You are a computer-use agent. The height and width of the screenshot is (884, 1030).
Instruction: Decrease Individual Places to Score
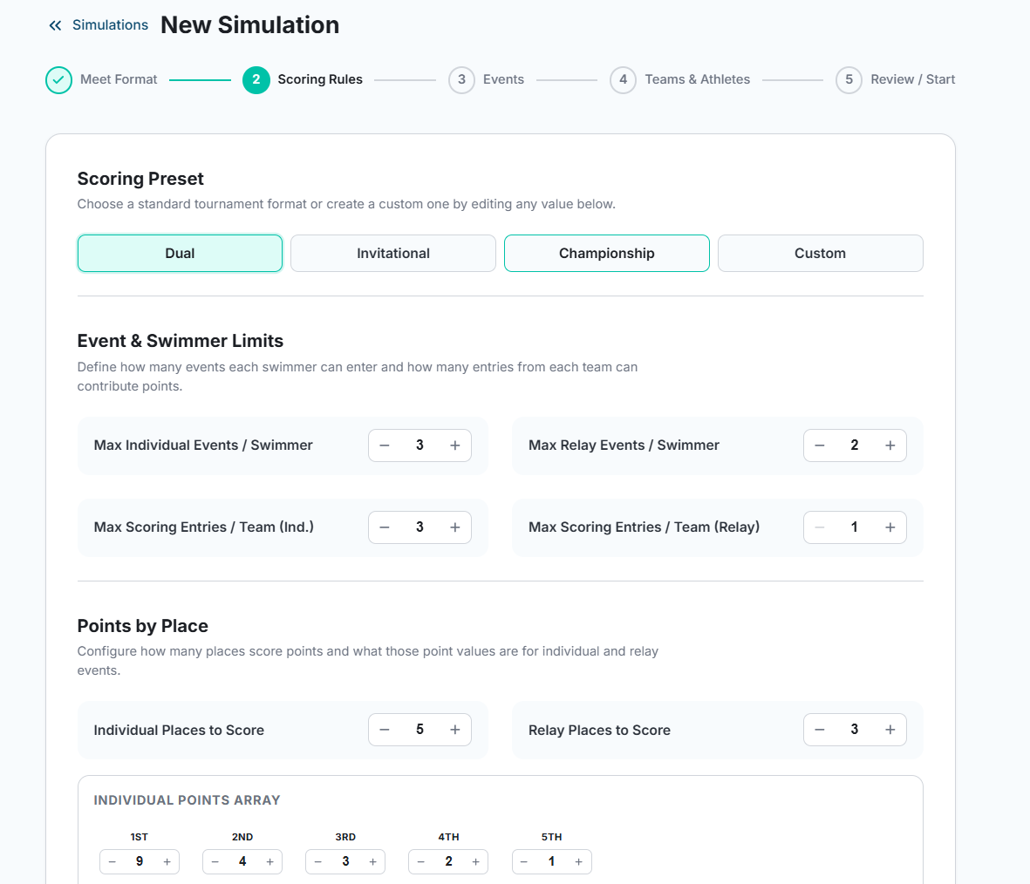tap(385, 729)
